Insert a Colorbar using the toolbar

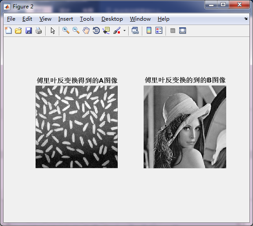tap(149, 30)
